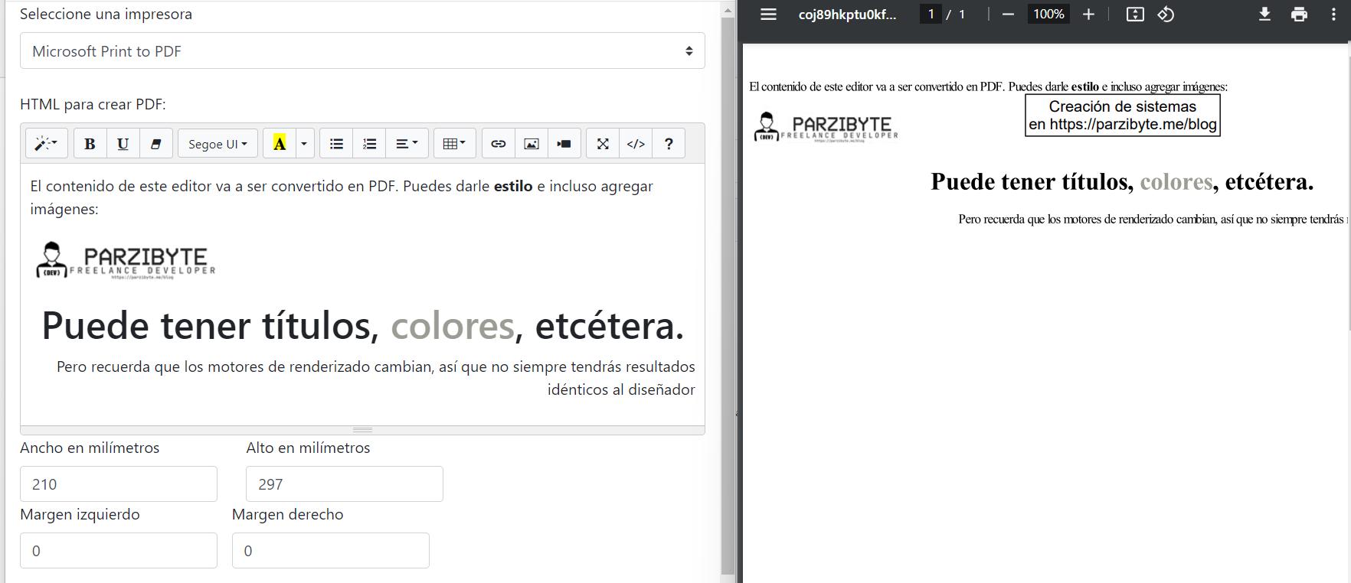Open the PDF viewer sidebar hamburger menu
Image resolution: width=1351 pixels, height=583 pixels.
tap(768, 15)
